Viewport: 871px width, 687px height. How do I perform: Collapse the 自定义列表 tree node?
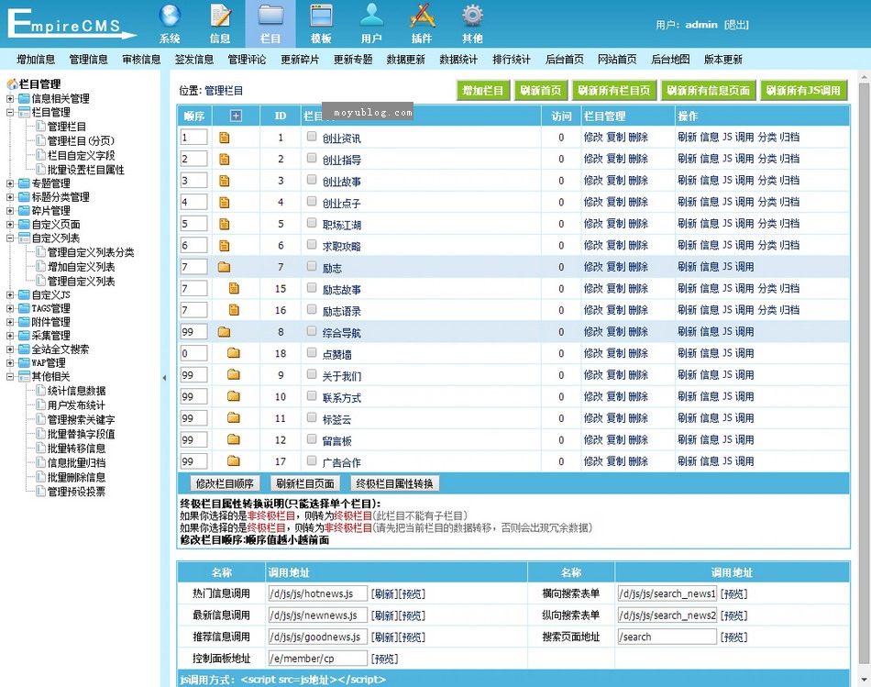click(10, 238)
